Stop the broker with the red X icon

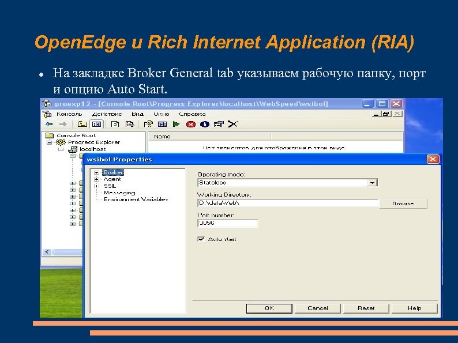pos(190,125)
